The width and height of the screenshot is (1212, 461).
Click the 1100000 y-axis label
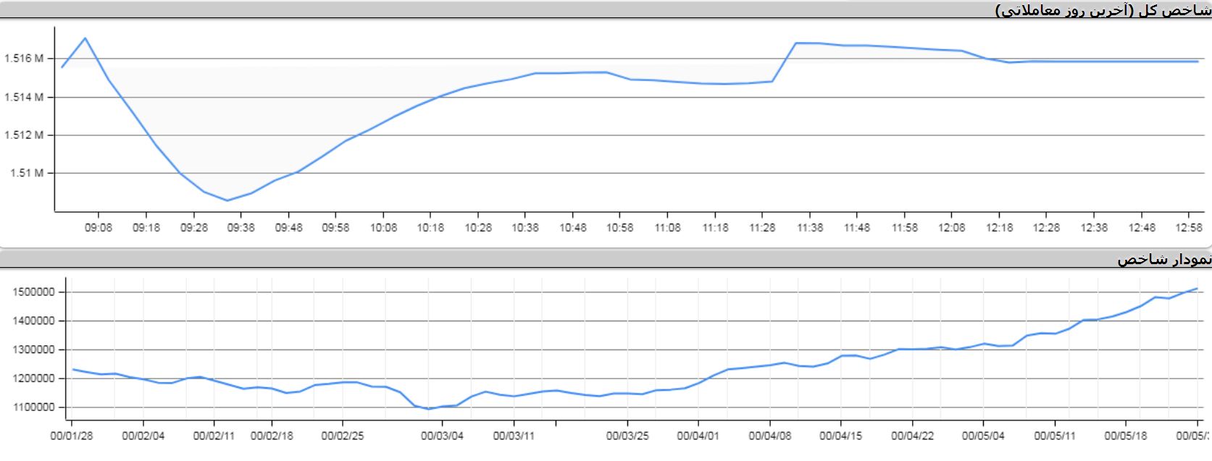34,407
